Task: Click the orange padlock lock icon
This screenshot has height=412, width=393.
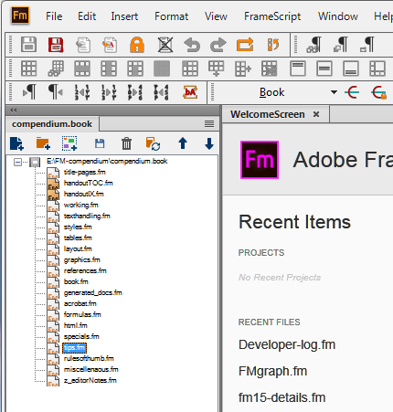Action: pyautogui.click(x=137, y=45)
